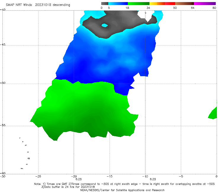Click the "-30" longitude axis label

pos(3,176)
